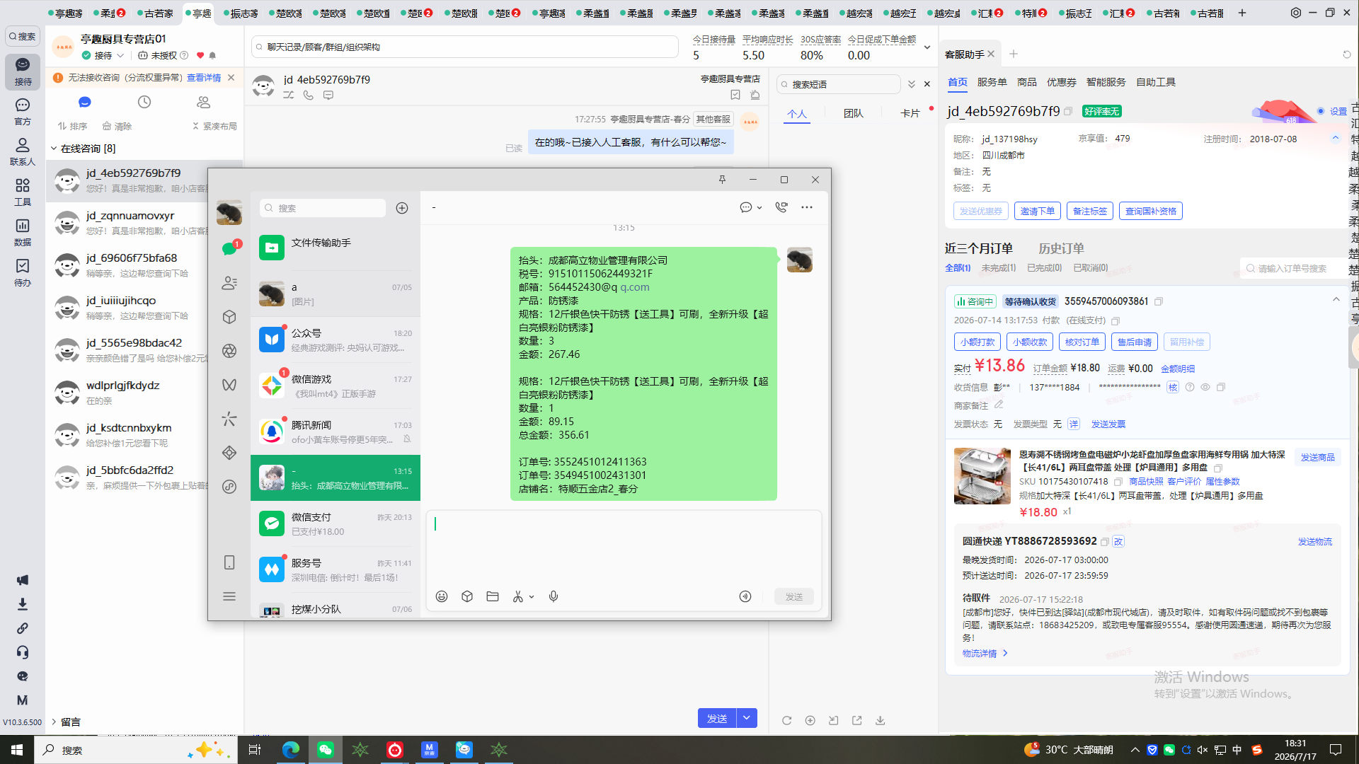Start WeChat voice call icon in chat header
Screen dimensions: 1359x764
781,207
